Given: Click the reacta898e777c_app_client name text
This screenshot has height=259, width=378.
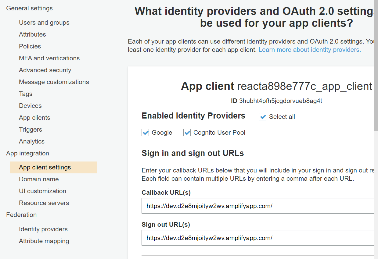Looking at the screenshot, I should pyautogui.click(x=305, y=86).
